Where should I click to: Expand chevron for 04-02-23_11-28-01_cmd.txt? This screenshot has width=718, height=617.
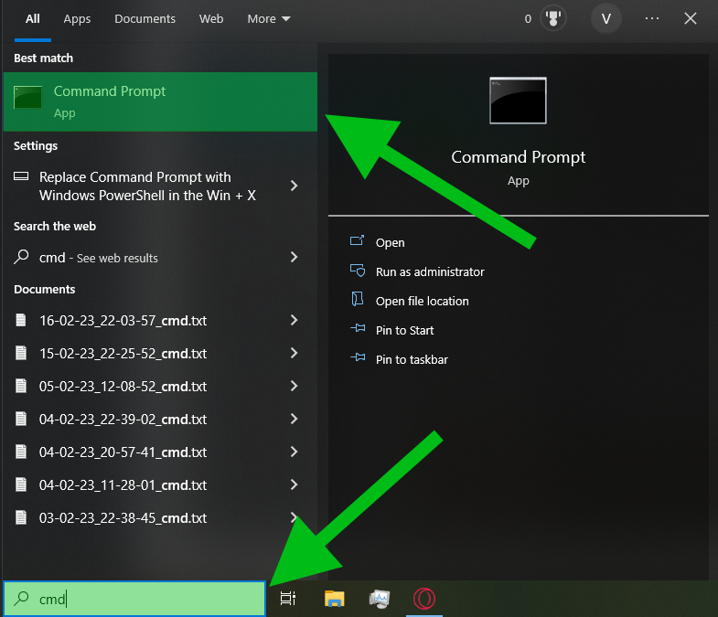(294, 484)
